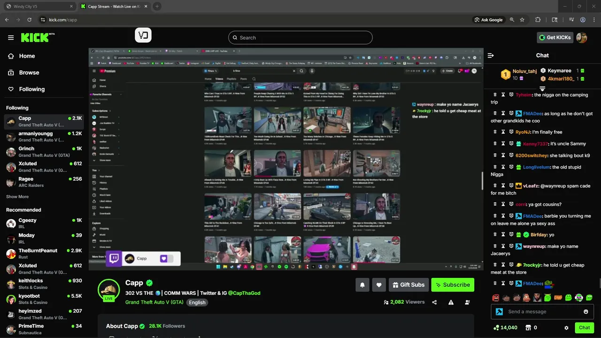Ban Kenny7337 using the shield icon
The height and width of the screenshot is (338, 601).
[511, 144]
